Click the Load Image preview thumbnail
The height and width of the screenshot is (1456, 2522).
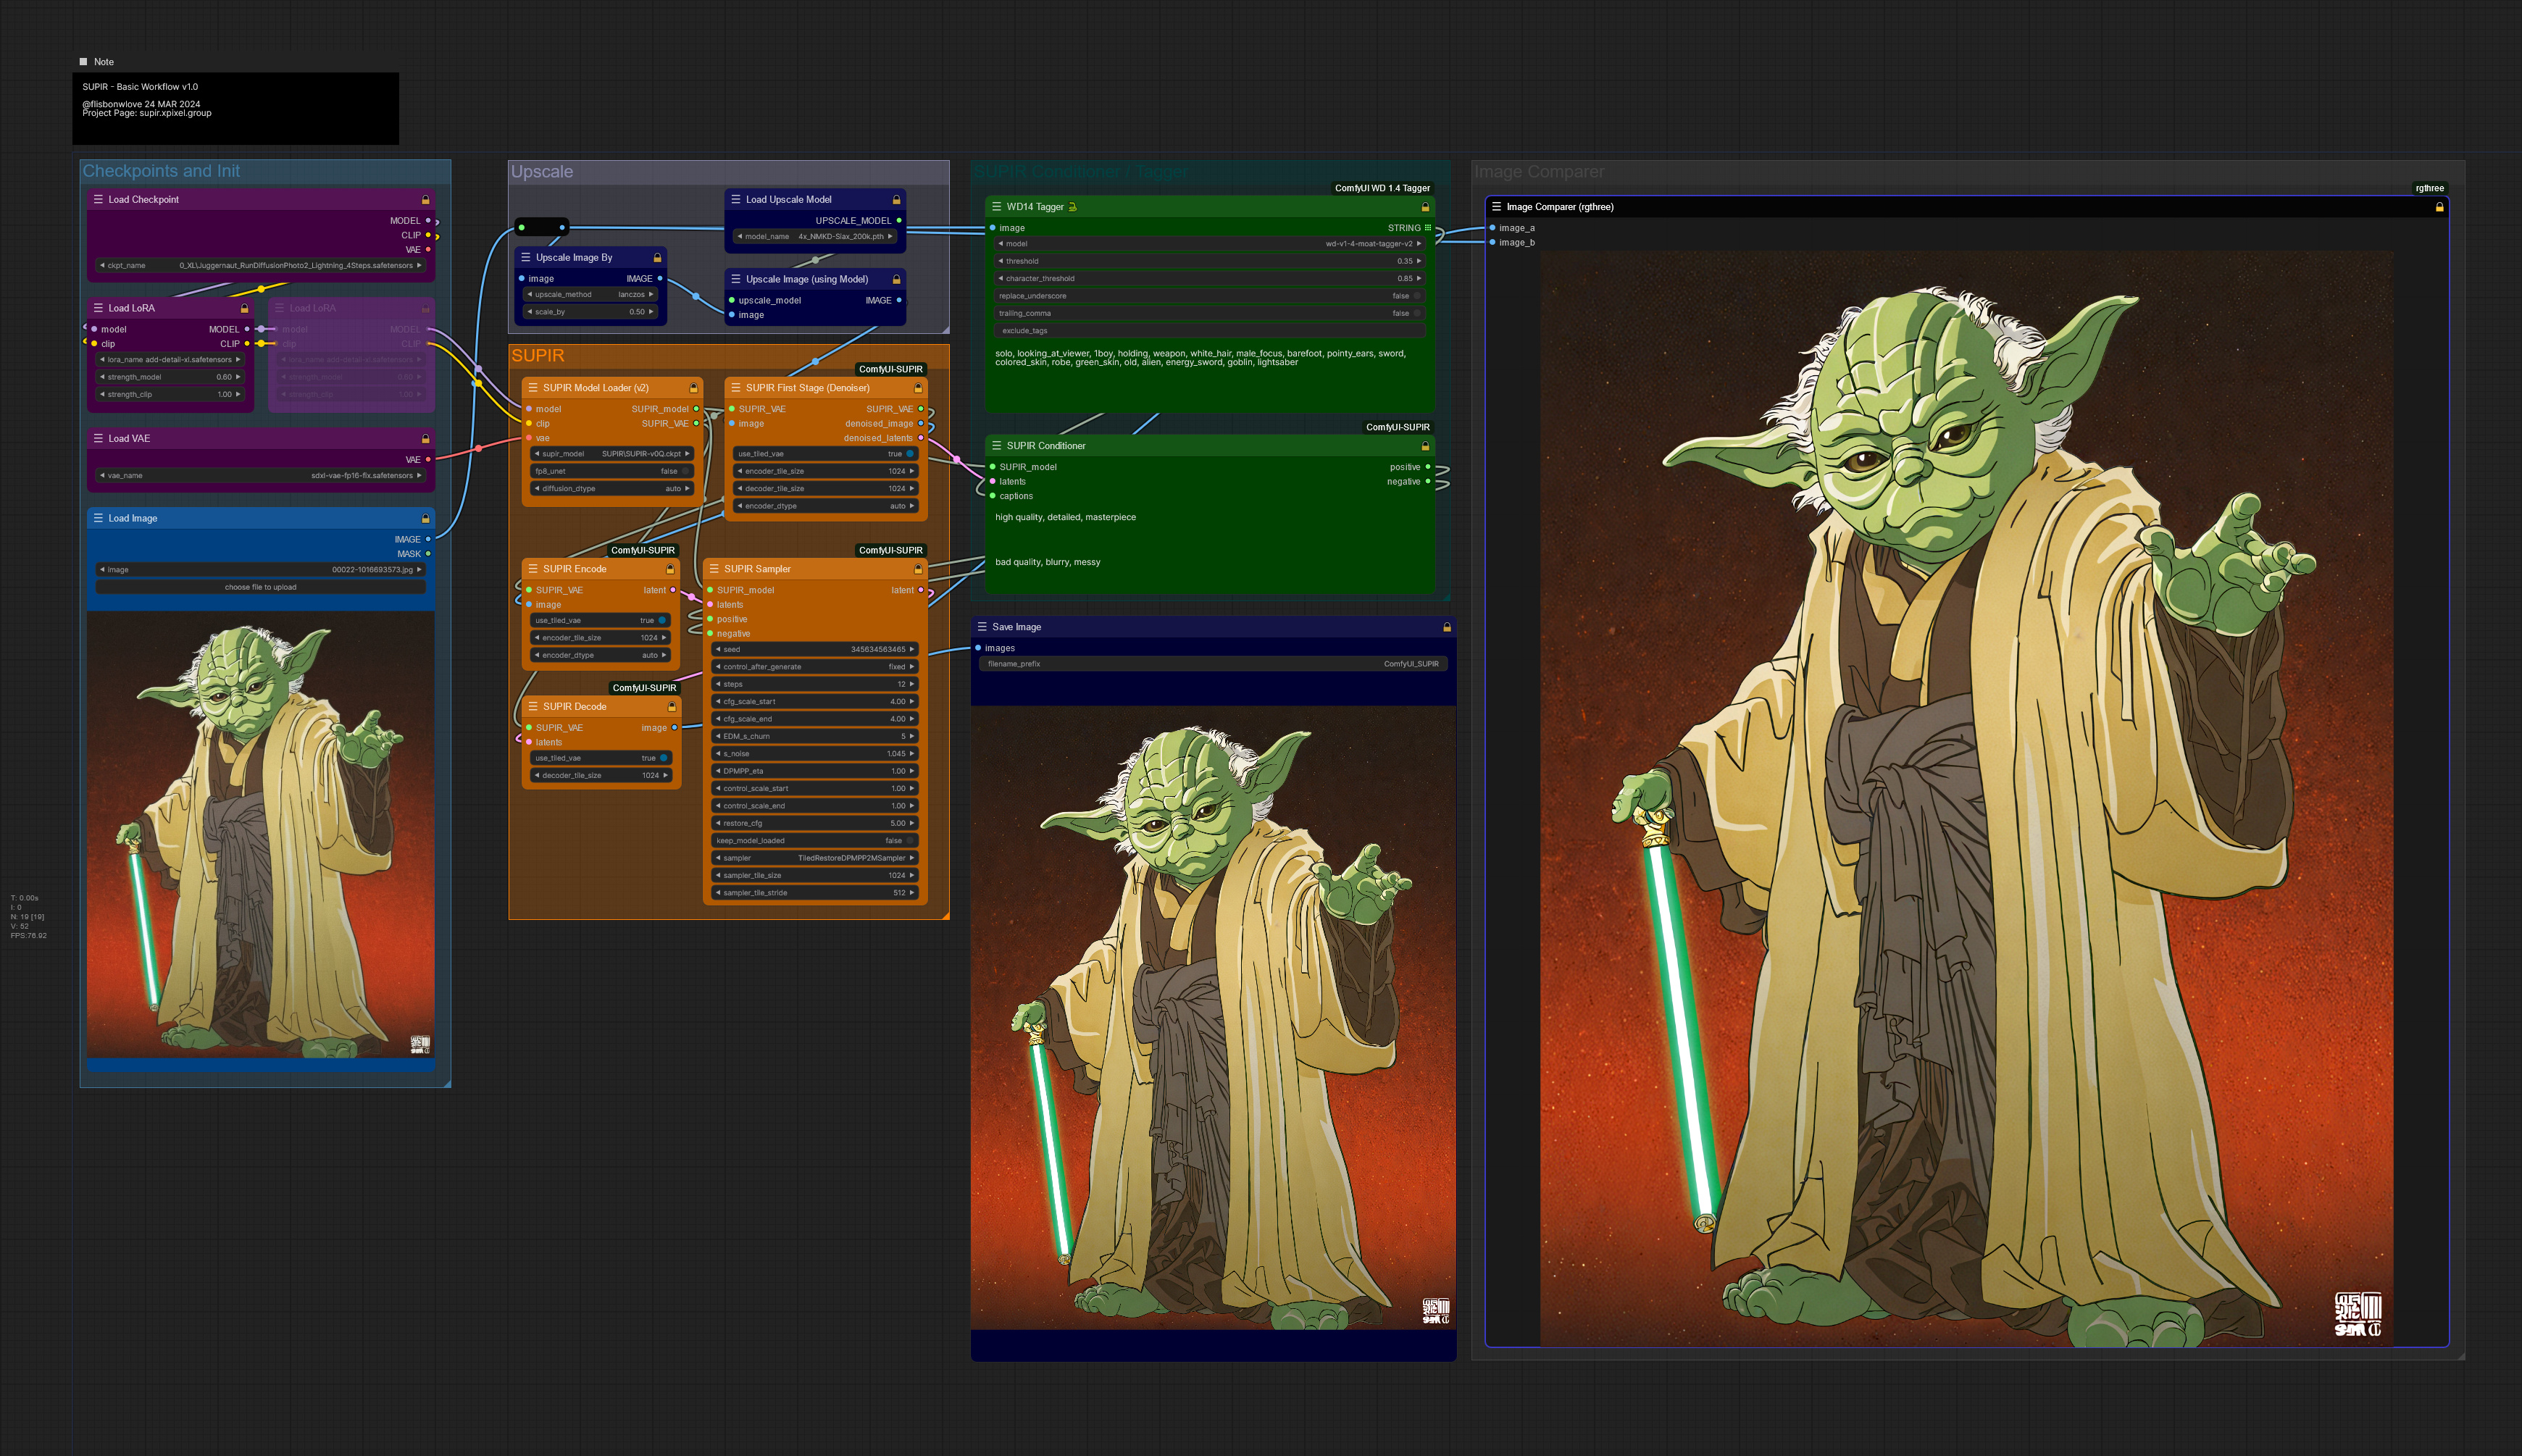click(261, 834)
